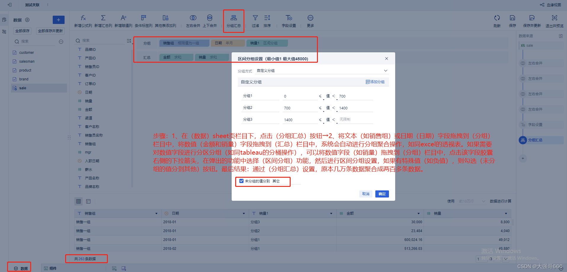Click 添加分组 link
This screenshot has height=272, width=567.
click(x=375, y=82)
